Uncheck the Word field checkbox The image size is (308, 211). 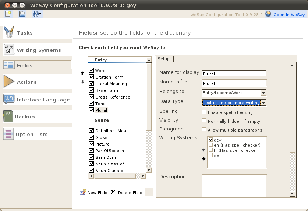tap(91, 70)
